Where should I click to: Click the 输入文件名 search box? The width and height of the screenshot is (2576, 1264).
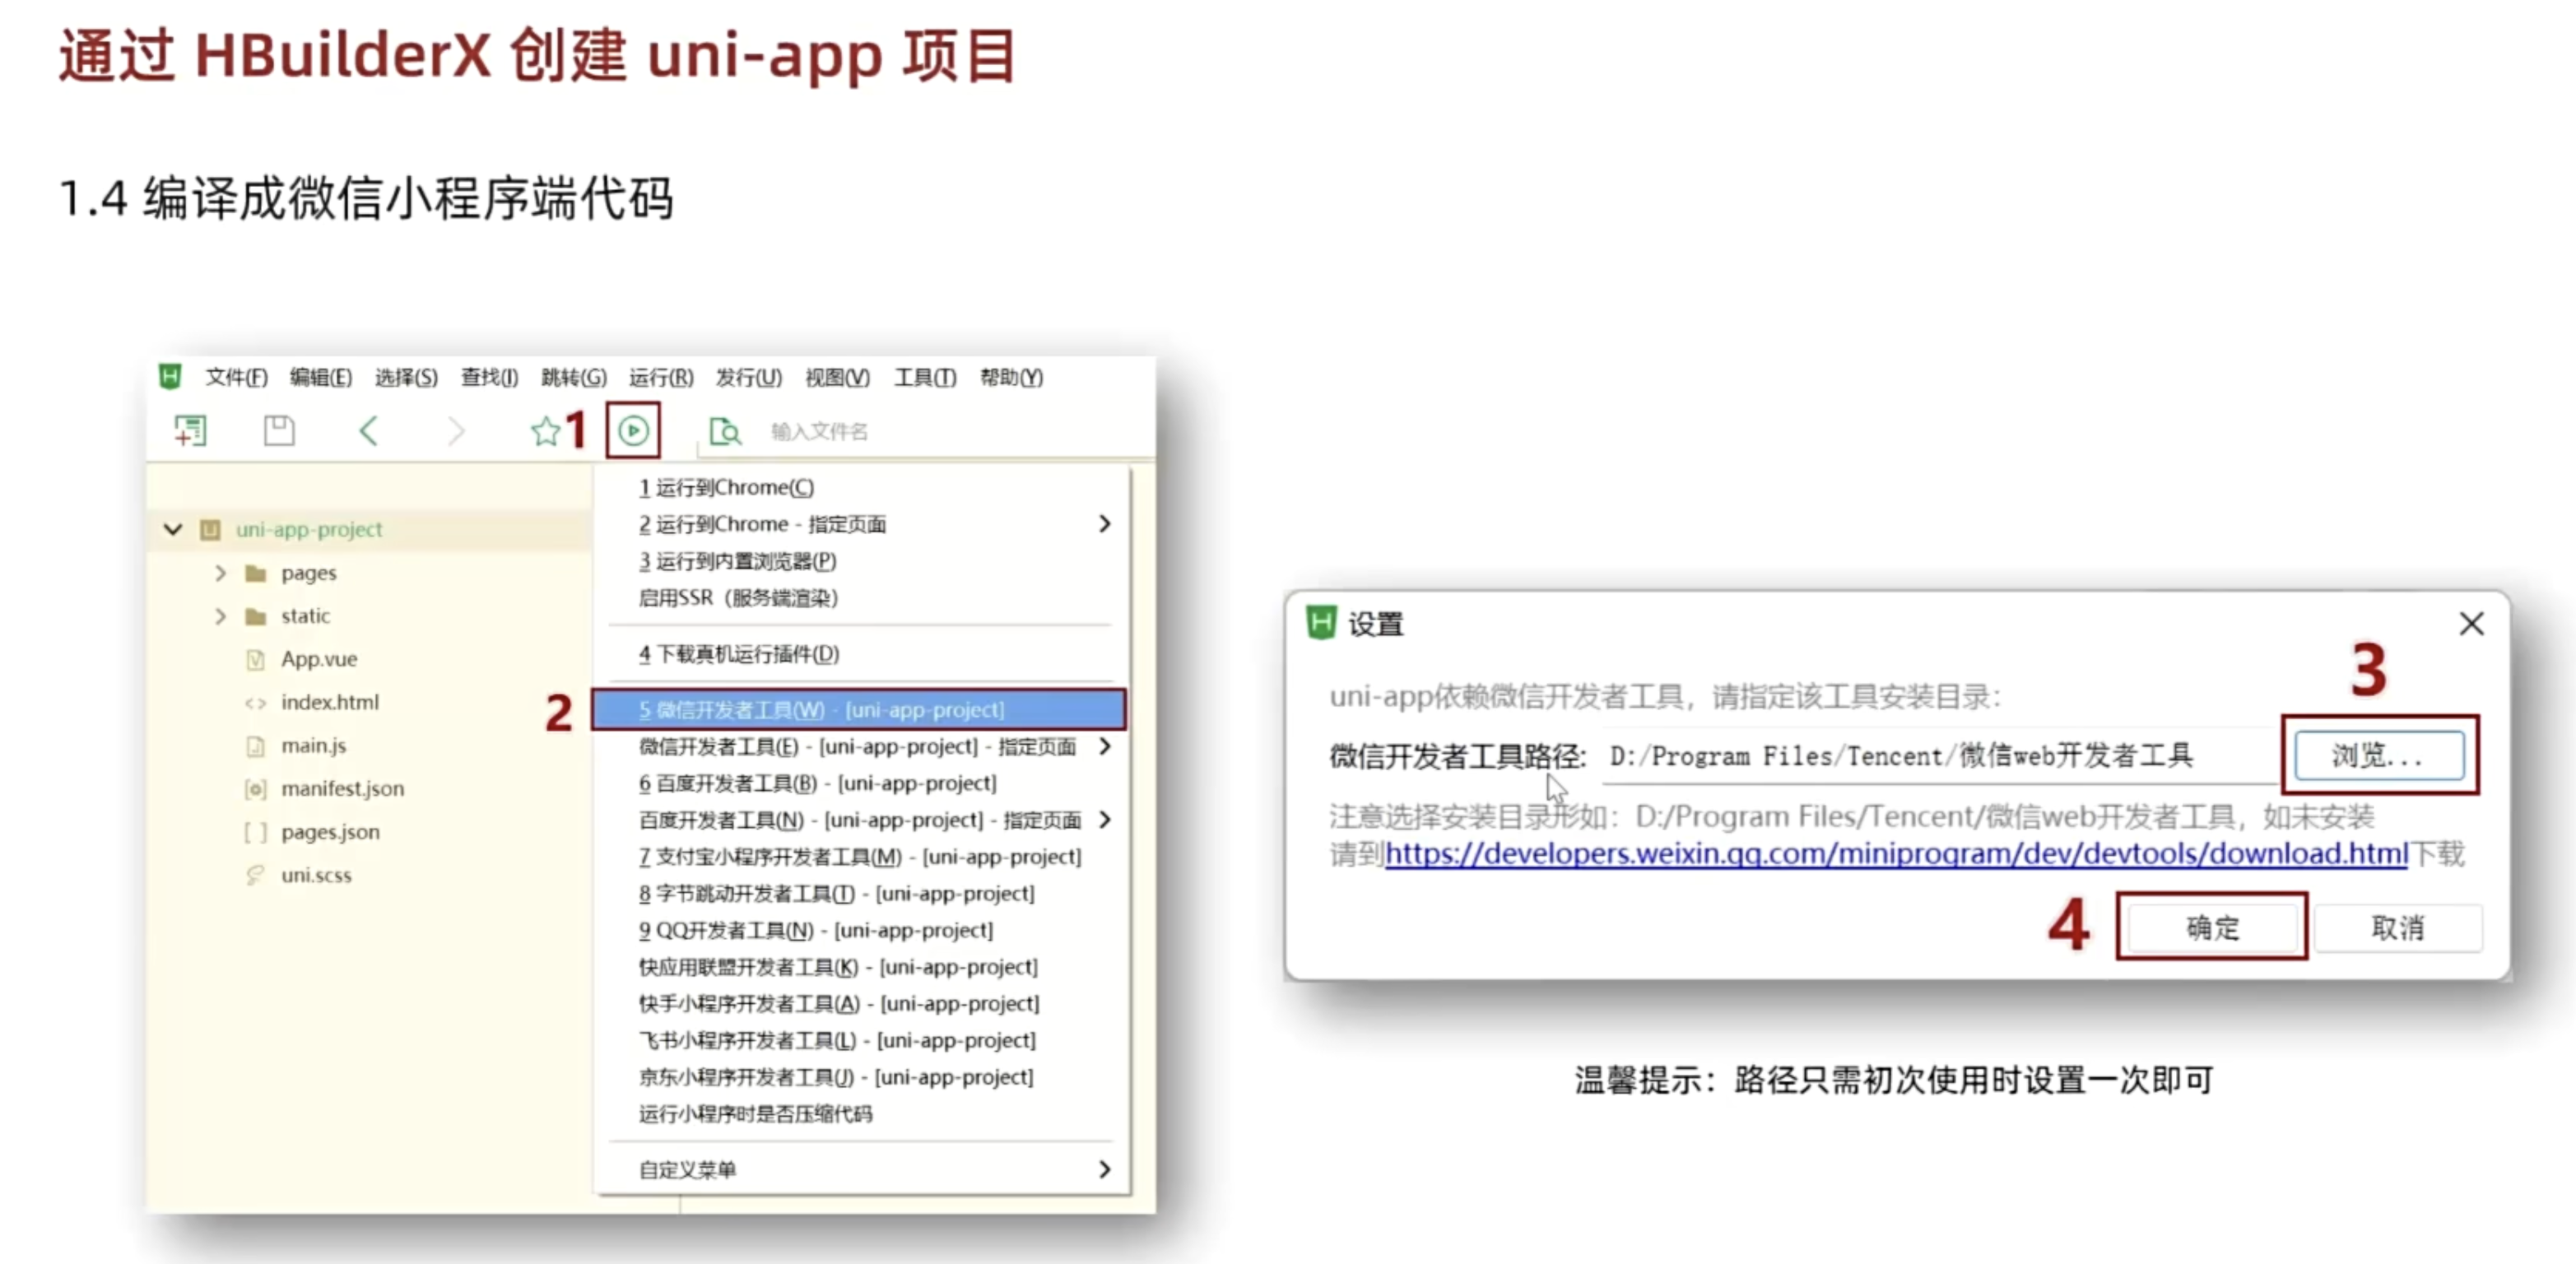pos(819,431)
